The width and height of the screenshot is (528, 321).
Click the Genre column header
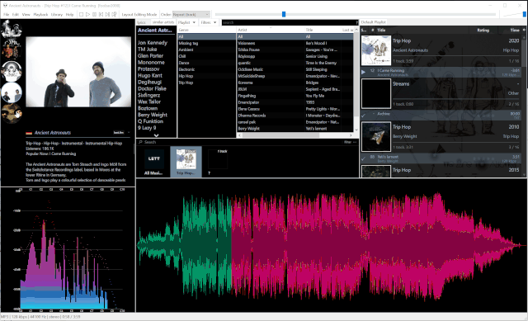pos(207,30)
